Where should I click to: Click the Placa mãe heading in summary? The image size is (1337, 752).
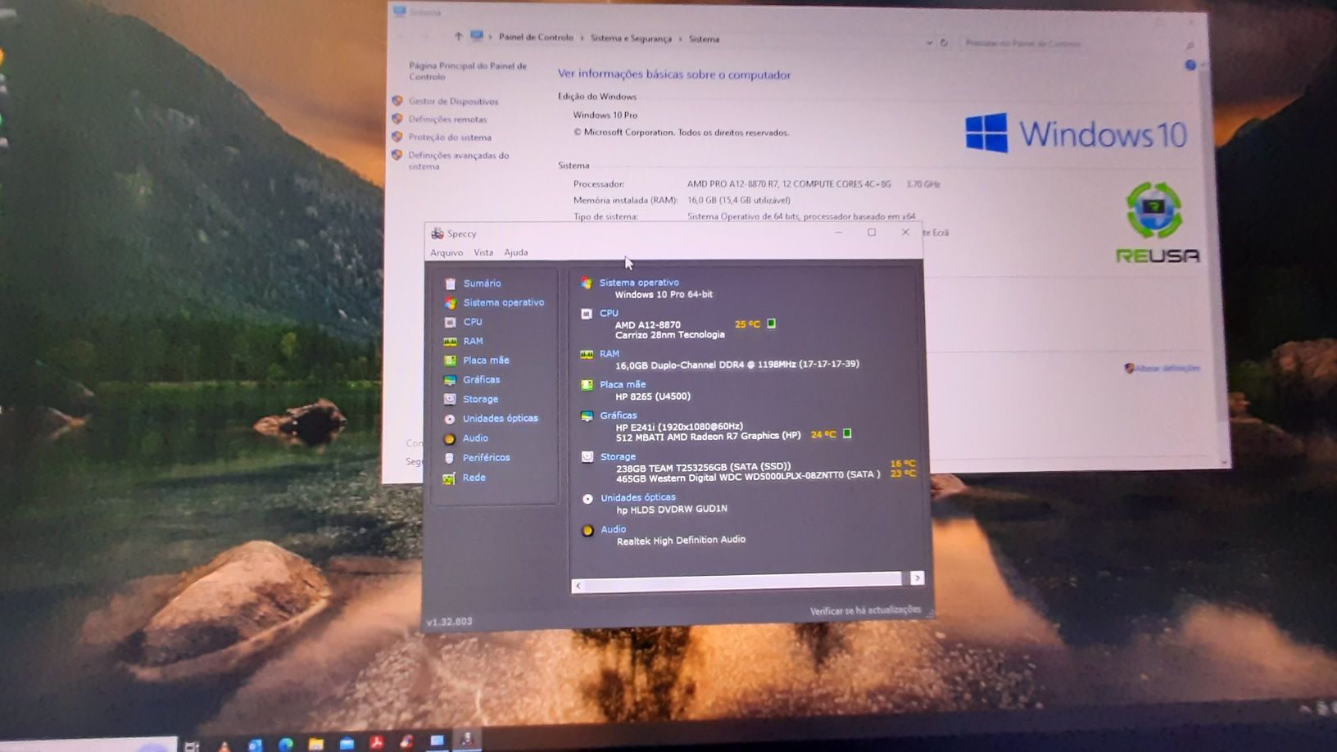click(623, 384)
